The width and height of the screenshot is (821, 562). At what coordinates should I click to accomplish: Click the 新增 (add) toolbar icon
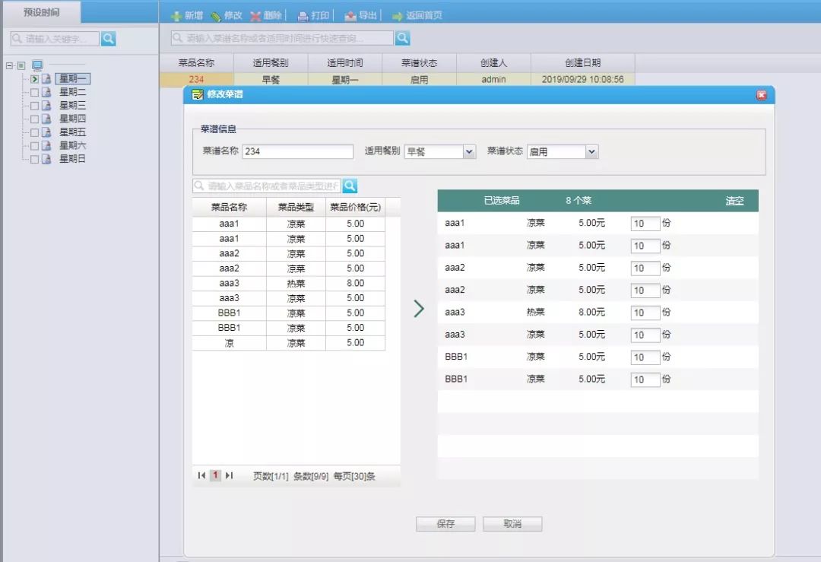click(x=176, y=16)
